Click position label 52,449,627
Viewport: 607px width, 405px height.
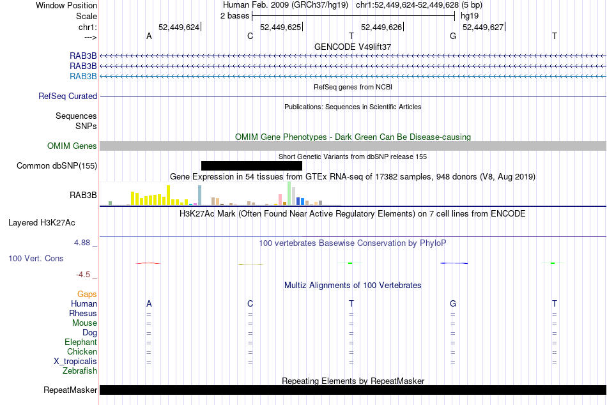pyautogui.click(x=483, y=27)
